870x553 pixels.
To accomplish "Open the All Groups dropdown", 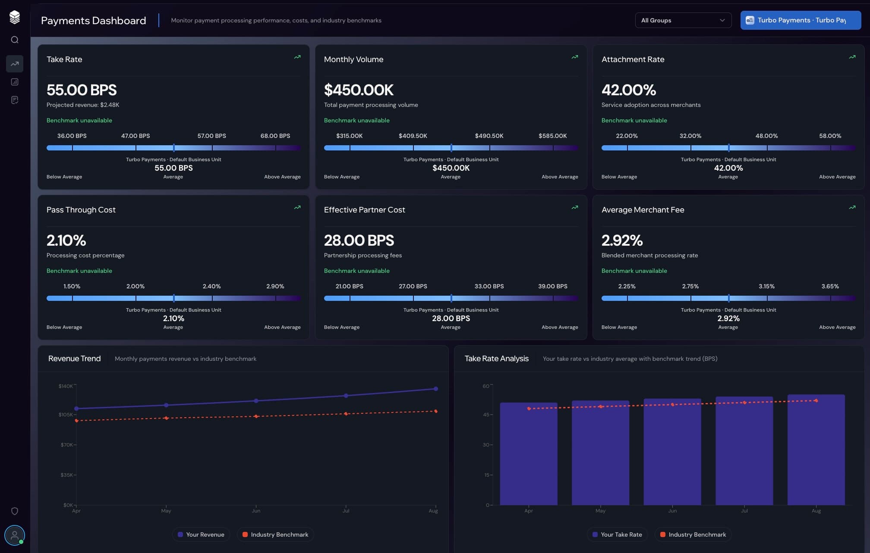I will pyautogui.click(x=683, y=20).
